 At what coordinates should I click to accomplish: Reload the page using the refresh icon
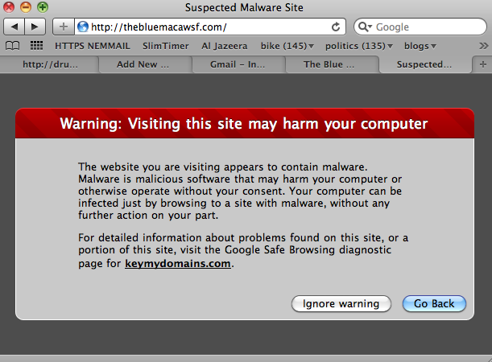pyautogui.click(x=336, y=27)
